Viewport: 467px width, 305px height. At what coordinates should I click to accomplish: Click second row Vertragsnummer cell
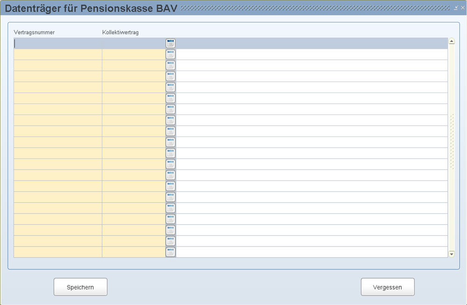[x=58, y=54]
